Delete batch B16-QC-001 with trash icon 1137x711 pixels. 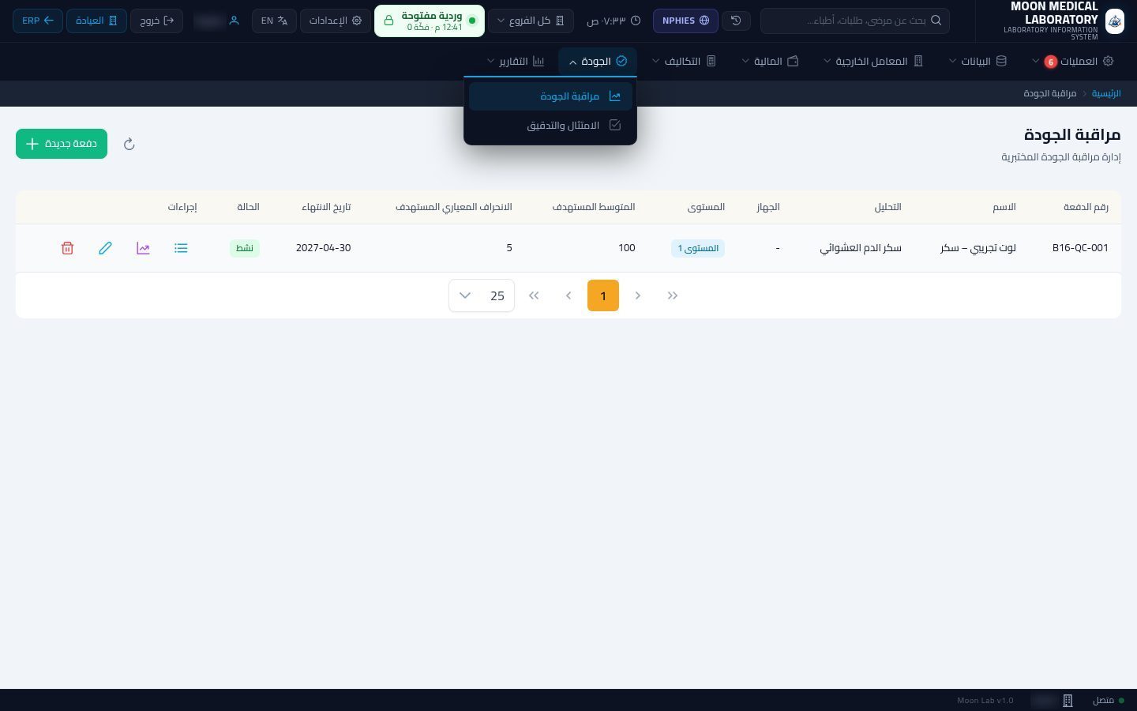(67, 248)
